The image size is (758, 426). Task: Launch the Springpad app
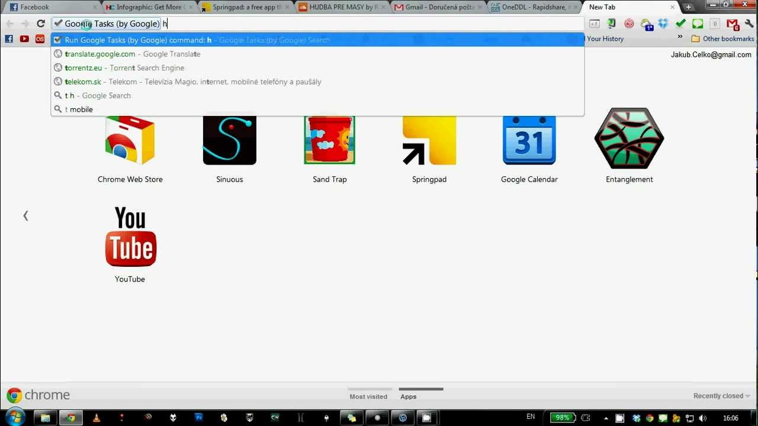429,147
